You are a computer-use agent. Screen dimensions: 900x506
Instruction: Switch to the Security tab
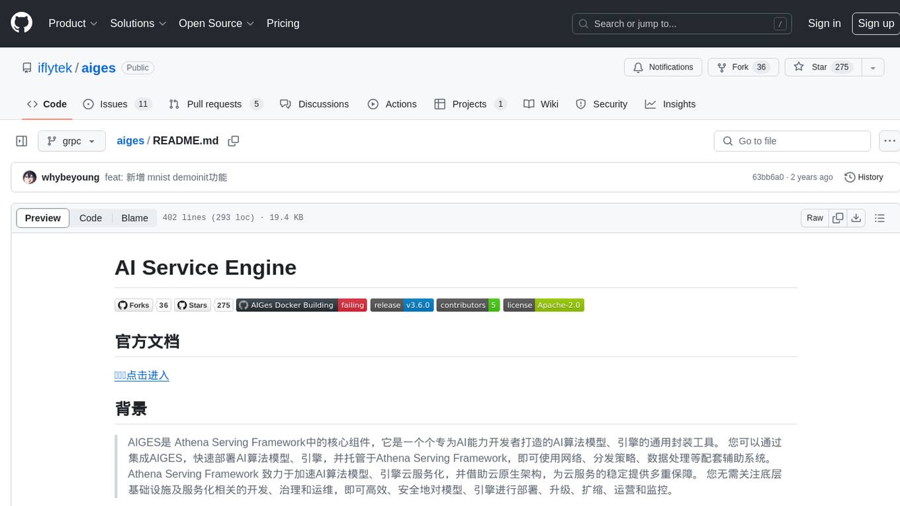602,104
